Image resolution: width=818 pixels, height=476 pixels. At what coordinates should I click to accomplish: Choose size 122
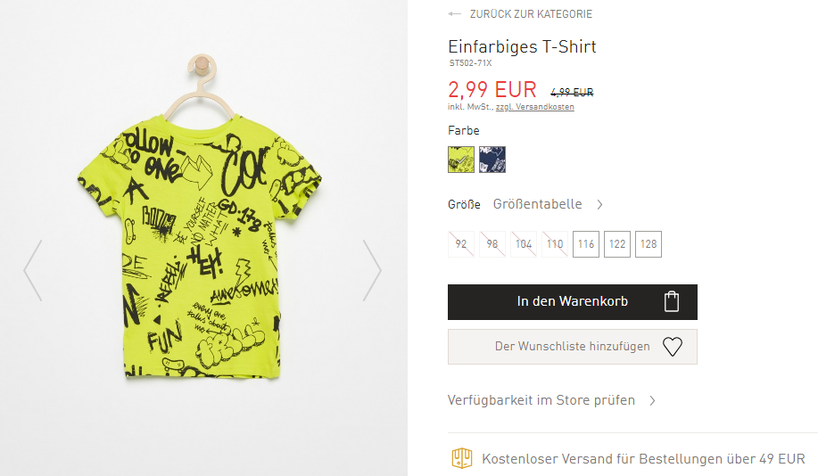(x=617, y=244)
